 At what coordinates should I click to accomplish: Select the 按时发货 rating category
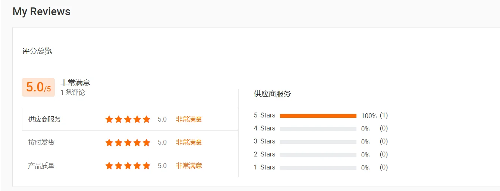click(x=41, y=142)
